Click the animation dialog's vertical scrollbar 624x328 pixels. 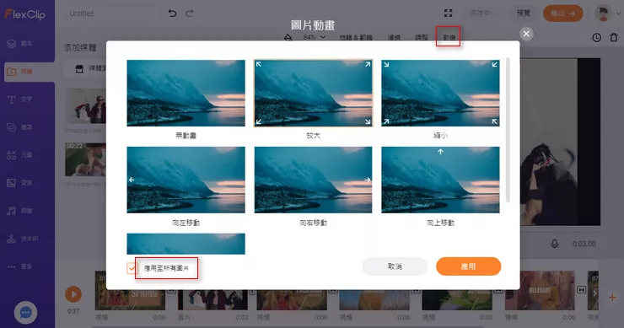[x=508, y=130]
